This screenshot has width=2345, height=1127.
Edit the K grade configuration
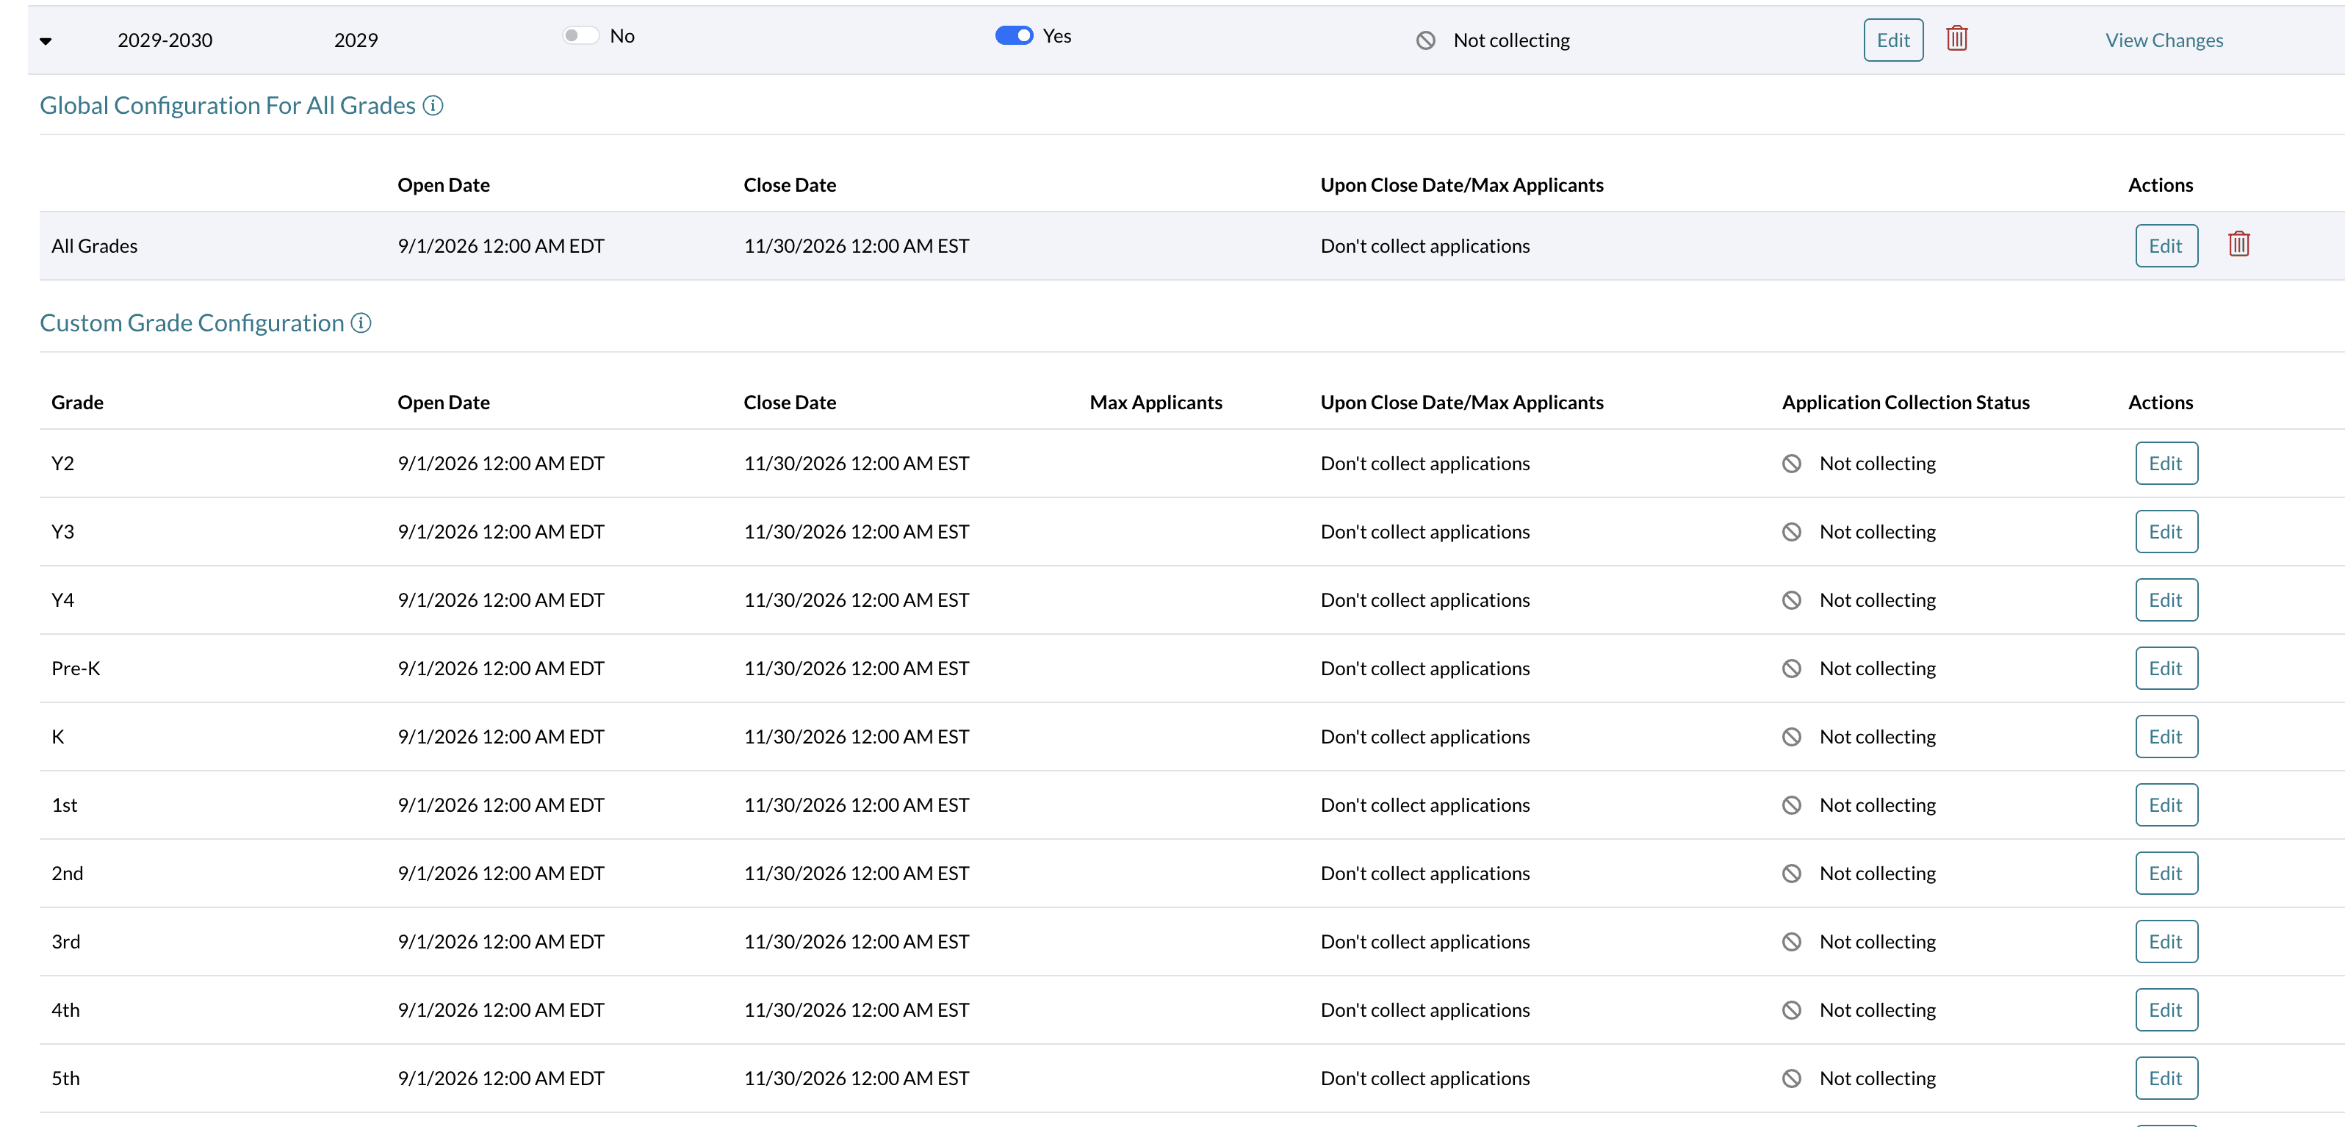2166,736
